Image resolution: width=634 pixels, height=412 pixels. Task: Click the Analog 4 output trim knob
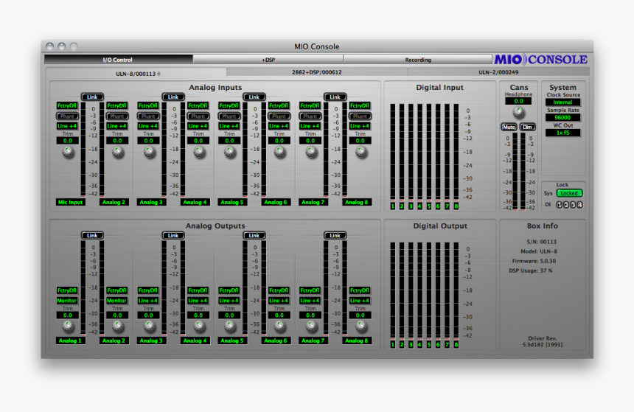tap(199, 327)
